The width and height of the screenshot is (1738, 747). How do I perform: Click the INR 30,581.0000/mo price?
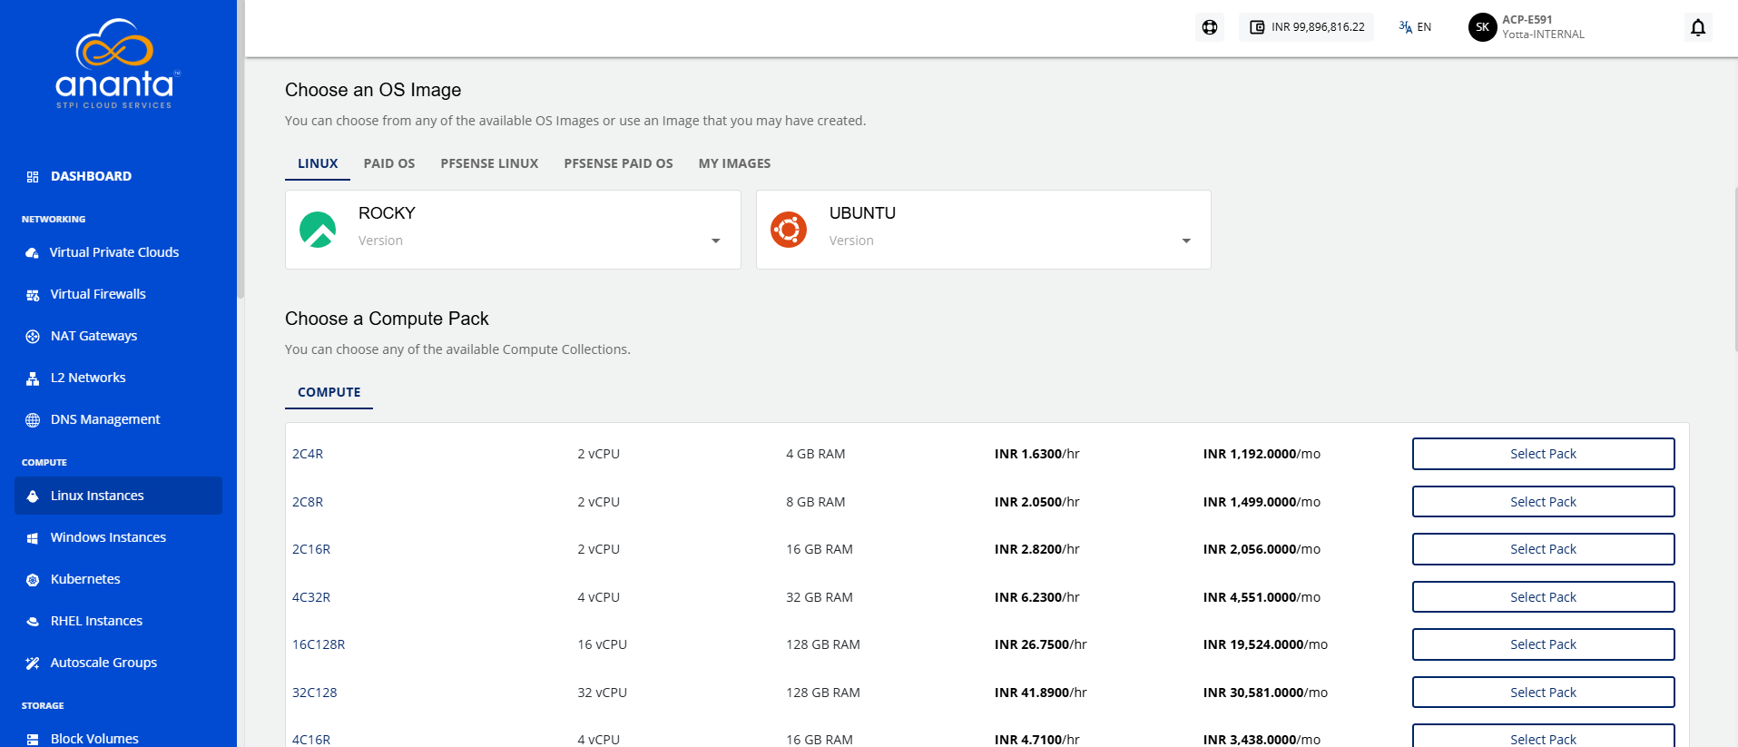coord(1265,693)
